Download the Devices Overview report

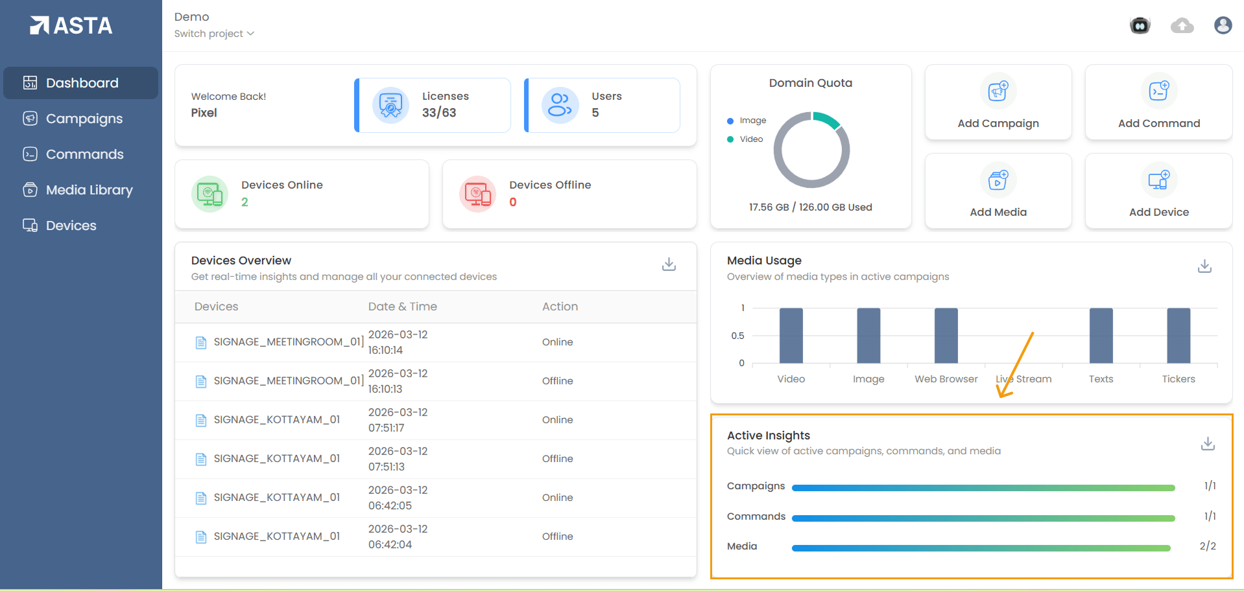pos(669,264)
